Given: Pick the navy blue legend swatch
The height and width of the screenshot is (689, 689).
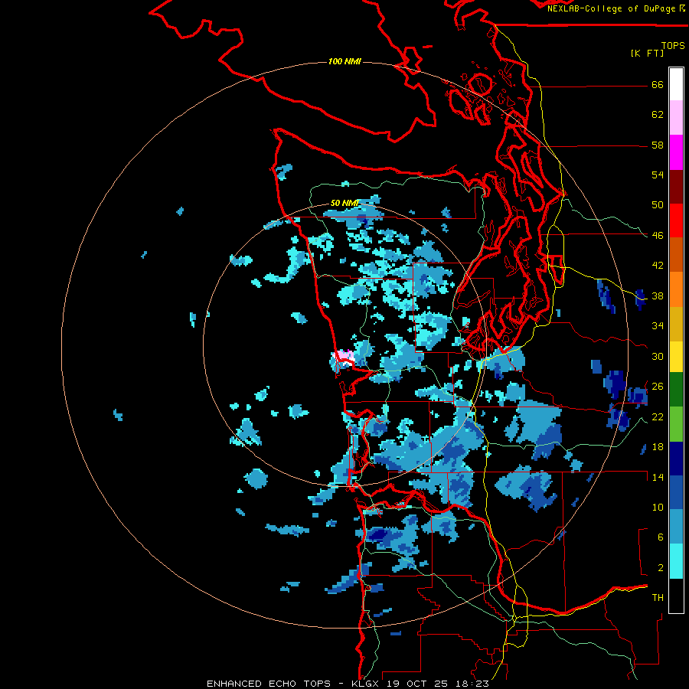Looking at the screenshot, I should 676,459.
